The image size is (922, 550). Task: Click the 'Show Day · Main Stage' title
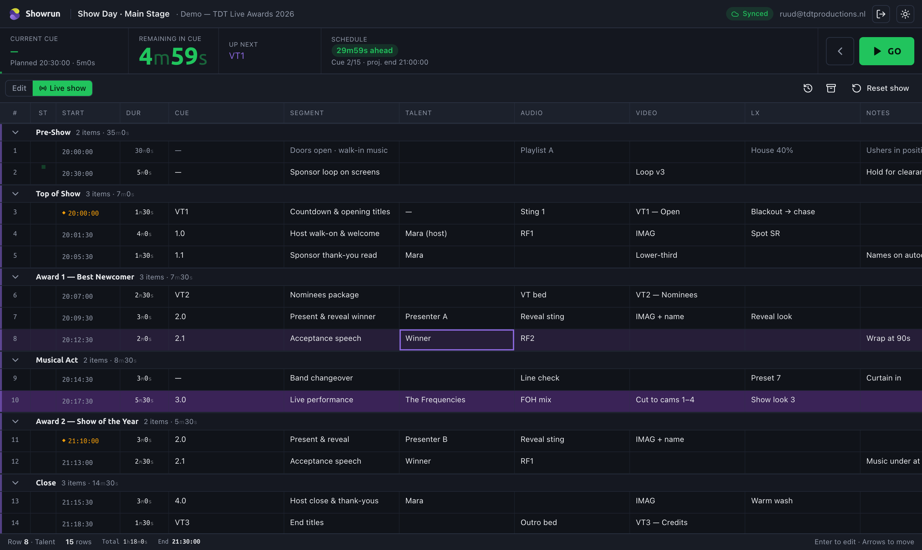(x=124, y=14)
